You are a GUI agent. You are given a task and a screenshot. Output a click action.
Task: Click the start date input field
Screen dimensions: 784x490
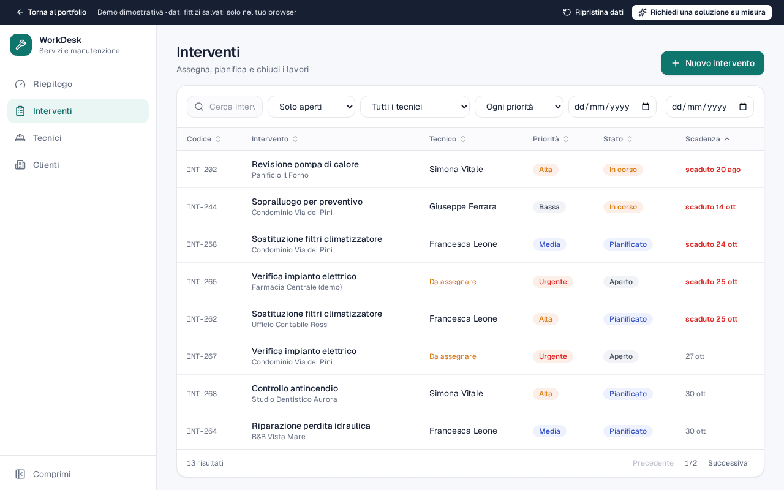click(612, 107)
